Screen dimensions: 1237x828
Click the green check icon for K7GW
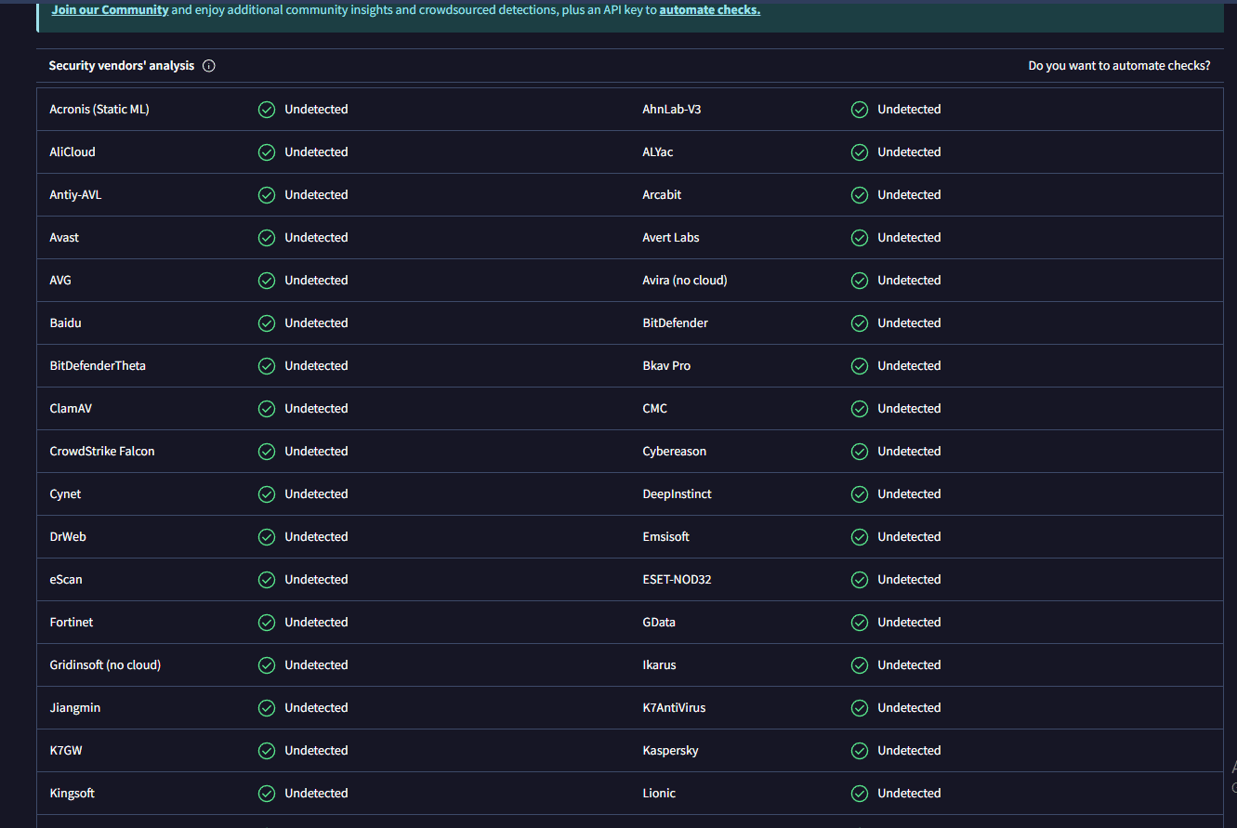(267, 751)
